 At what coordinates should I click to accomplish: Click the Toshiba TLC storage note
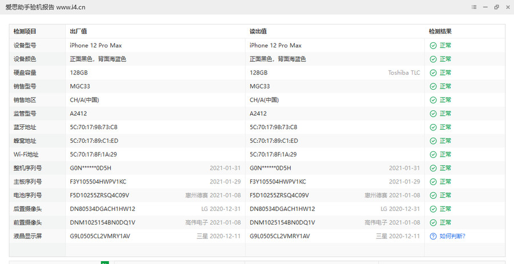click(x=404, y=73)
